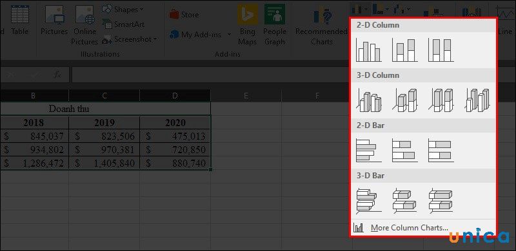Choose the 3-D Clustered Column chart
Viewport: 516px width, 251px height.
point(368,100)
